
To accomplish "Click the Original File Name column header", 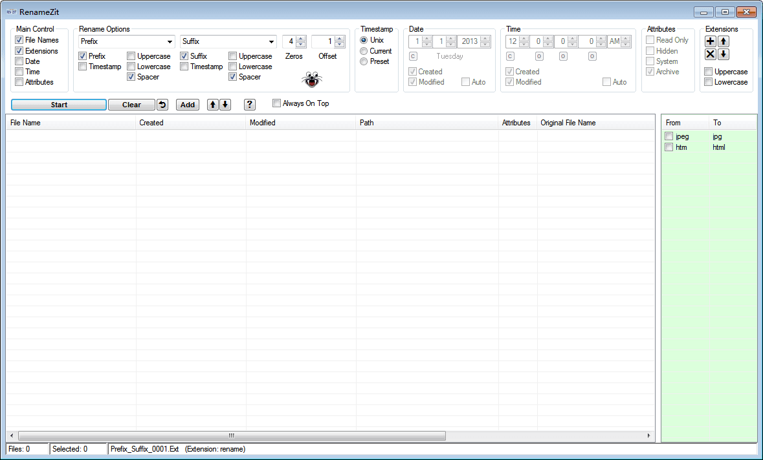I will pyautogui.click(x=568, y=123).
